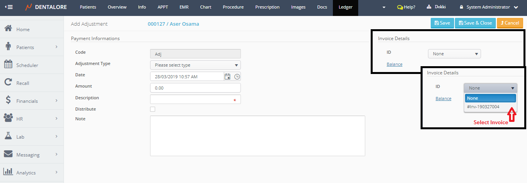Open the Balance link in Invoice Details
Viewport: 527px width, 183px height.
[394, 64]
